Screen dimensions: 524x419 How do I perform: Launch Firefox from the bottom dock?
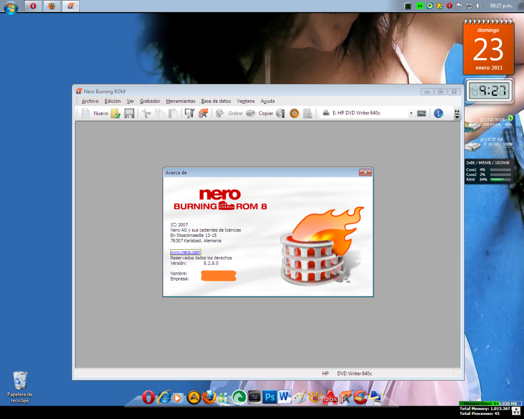209,398
